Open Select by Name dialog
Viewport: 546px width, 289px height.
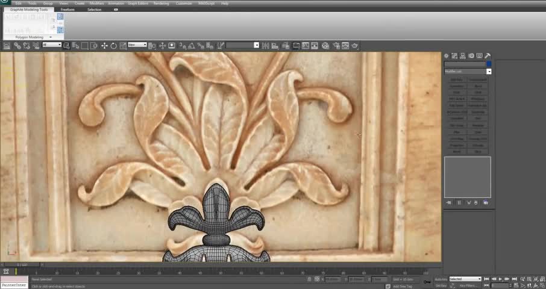pos(75,46)
